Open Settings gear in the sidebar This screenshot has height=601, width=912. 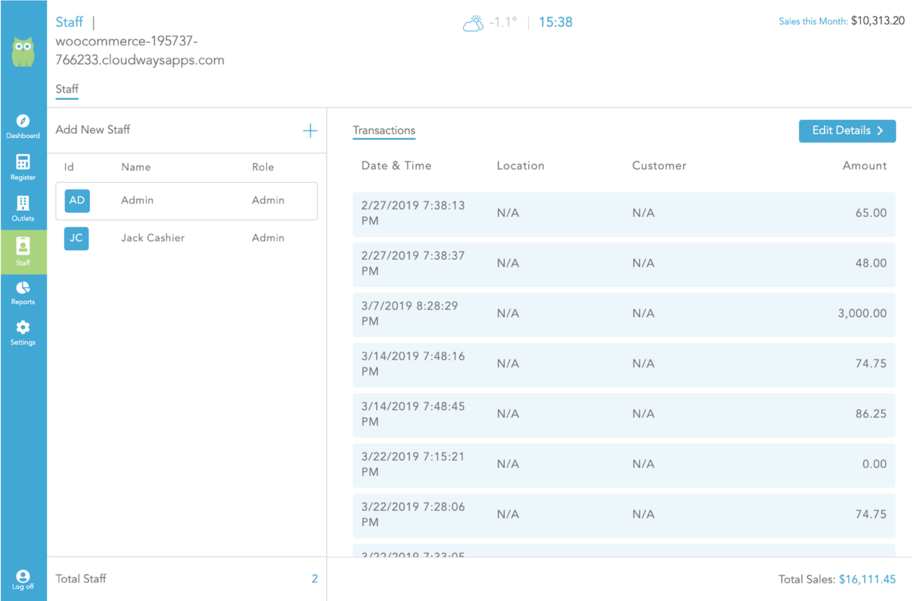[23, 333]
